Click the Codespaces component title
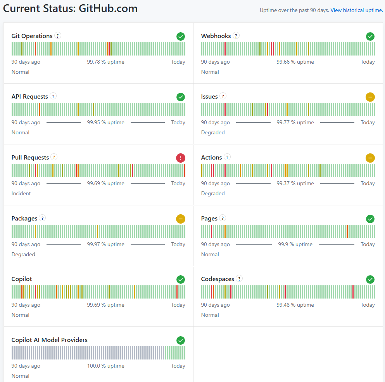 coord(218,279)
